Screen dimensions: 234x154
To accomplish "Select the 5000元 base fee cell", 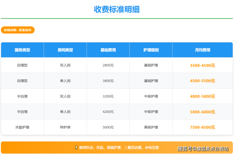I will (108, 127).
